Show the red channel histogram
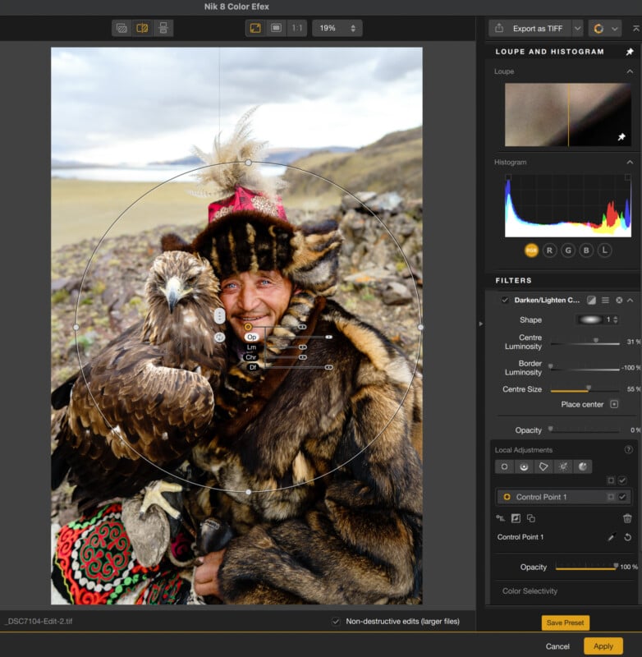Screen dimensions: 642x657 click(549, 250)
